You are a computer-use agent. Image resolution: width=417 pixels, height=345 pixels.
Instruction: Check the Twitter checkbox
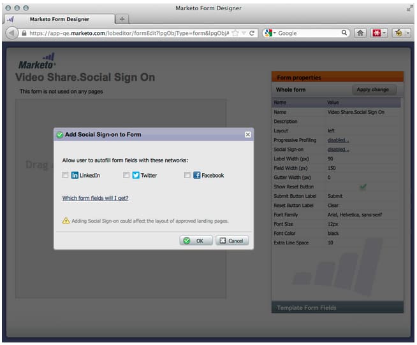pyautogui.click(x=126, y=175)
